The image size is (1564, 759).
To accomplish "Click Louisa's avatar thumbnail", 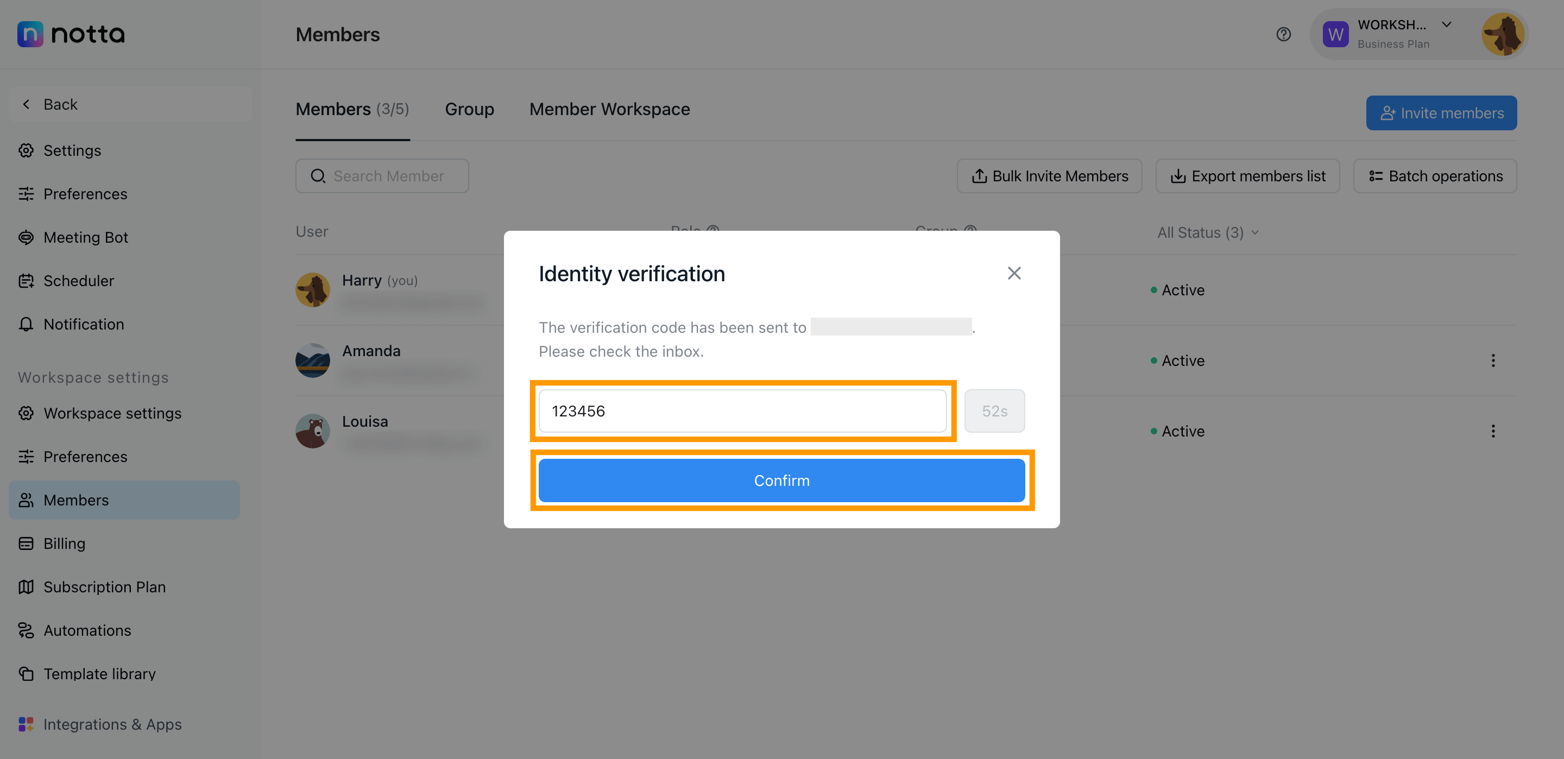I will pos(313,431).
